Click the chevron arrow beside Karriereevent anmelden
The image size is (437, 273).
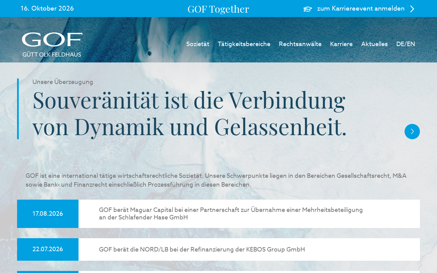pyautogui.click(x=412, y=9)
